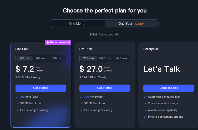Click checkmark beside Lite Plan Fast video processing
The width and height of the screenshot is (198, 130).
click(x=17, y=110)
